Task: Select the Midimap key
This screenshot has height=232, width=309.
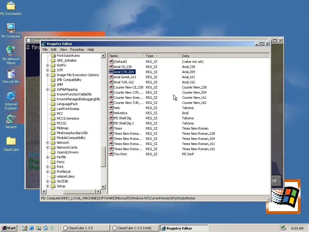Action: point(62,128)
